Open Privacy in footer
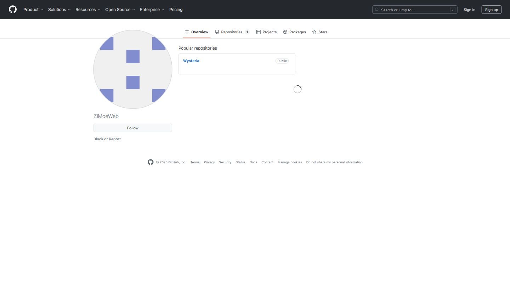The width and height of the screenshot is (510, 287). point(209,162)
